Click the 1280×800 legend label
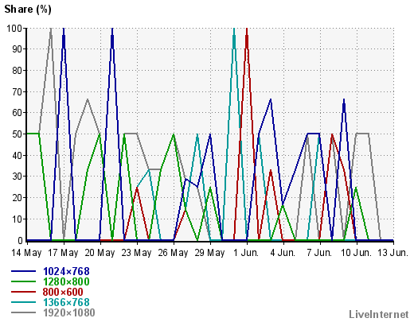 coord(66,281)
